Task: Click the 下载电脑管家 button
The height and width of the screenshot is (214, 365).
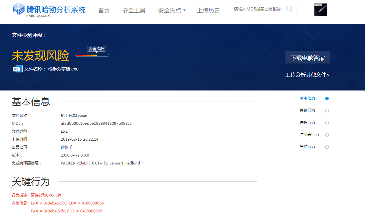Action: [307, 57]
